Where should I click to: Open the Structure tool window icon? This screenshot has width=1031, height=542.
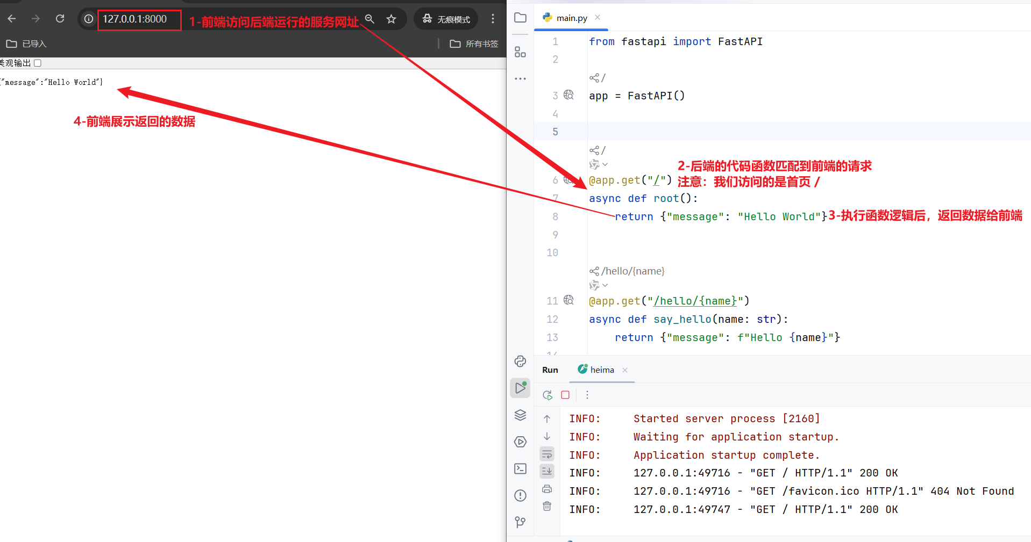pyautogui.click(x=520, y=52)
